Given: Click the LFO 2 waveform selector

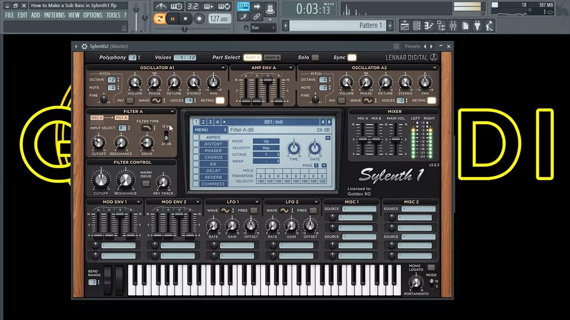Looking at the screenshot, I should pyautogui.click(x=285, y=210).
